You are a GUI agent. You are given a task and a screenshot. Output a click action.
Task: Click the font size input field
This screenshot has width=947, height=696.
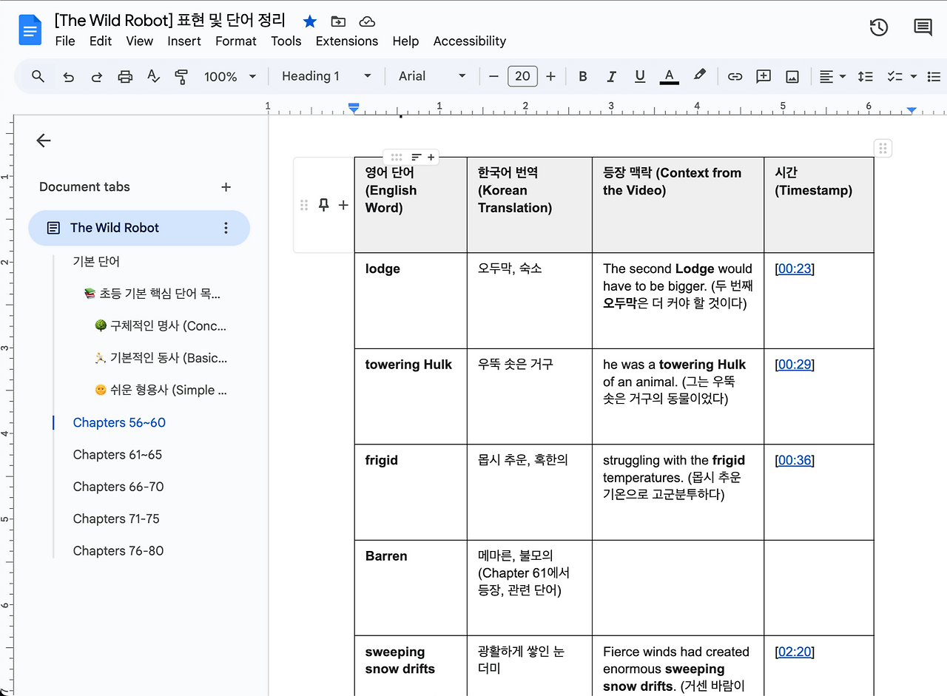[522, 76]
